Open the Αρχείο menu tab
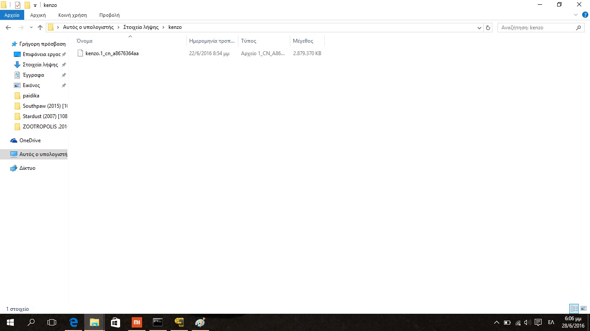 (x=12, y=15)
